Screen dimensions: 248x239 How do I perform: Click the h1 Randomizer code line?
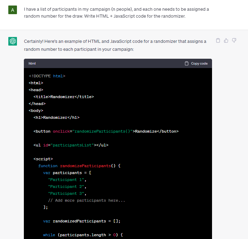[x=56, y=117]
